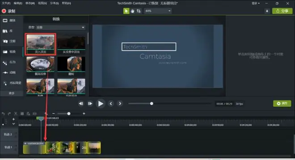Click the timeline zoom slider handle
The width and height of the screenshot is (295, 160).
(x=69, y=114)
